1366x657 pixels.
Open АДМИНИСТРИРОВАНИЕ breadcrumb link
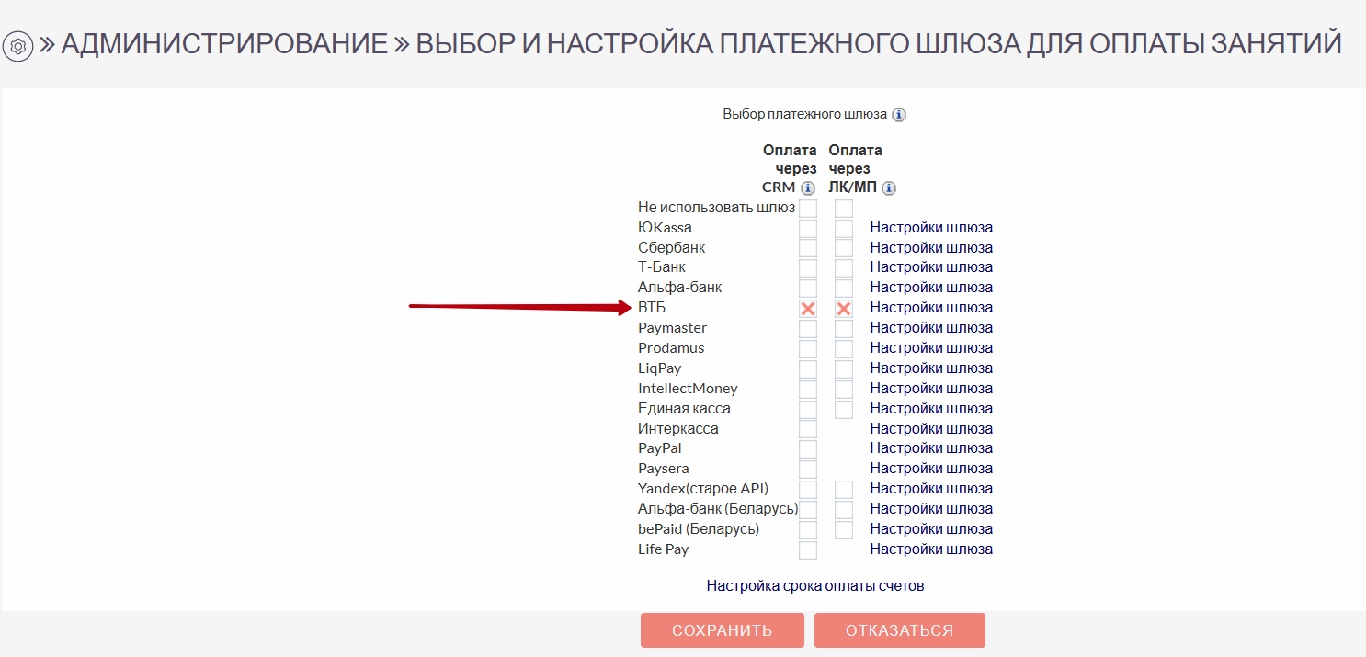(x=224, y=44)
